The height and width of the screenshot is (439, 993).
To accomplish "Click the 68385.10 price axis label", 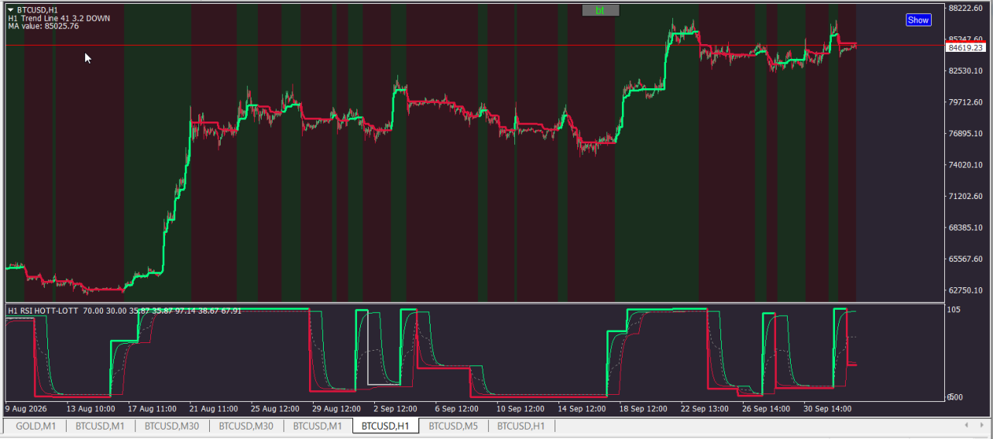I will 965,227.
